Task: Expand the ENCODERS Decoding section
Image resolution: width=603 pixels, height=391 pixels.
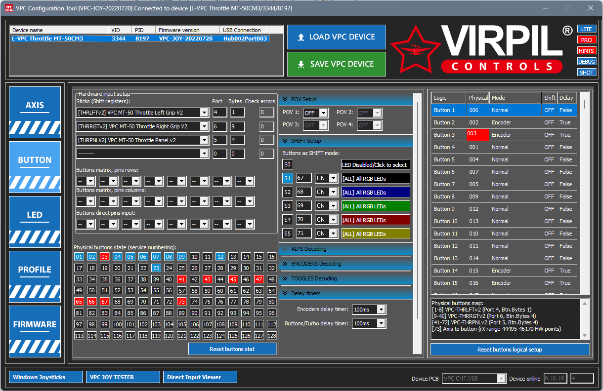Action: click(x=345, y=264)
